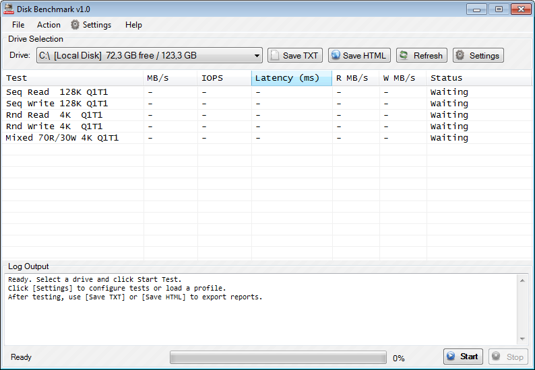Select the Seq Read 128K Q1T1 row

coord(267,92)
